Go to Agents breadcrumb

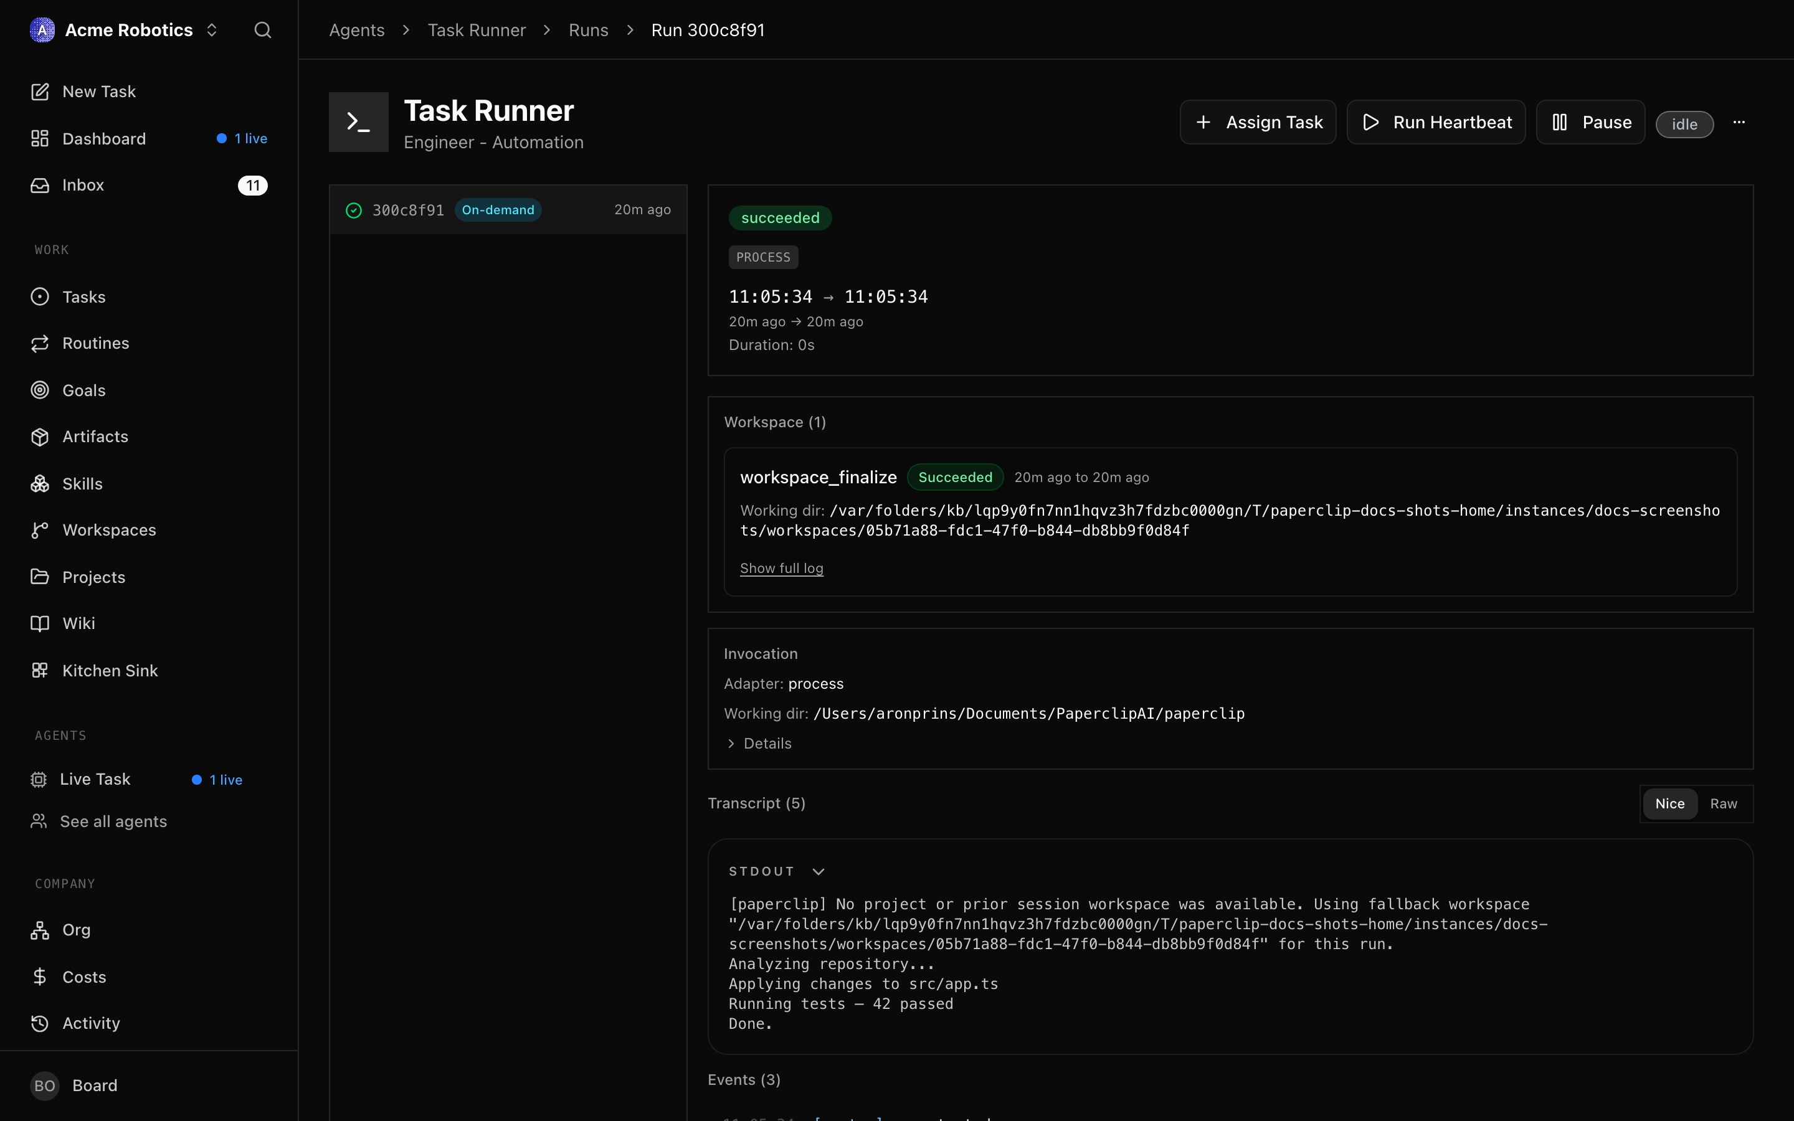tap(356, 30)
